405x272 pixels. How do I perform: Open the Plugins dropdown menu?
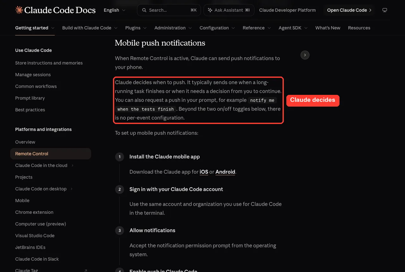click(136, 28)
